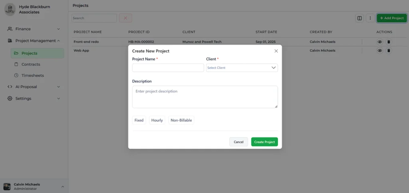Delete the Front-end redo project
This screenshot has width=409, height=193.
[x=389, y=41]
